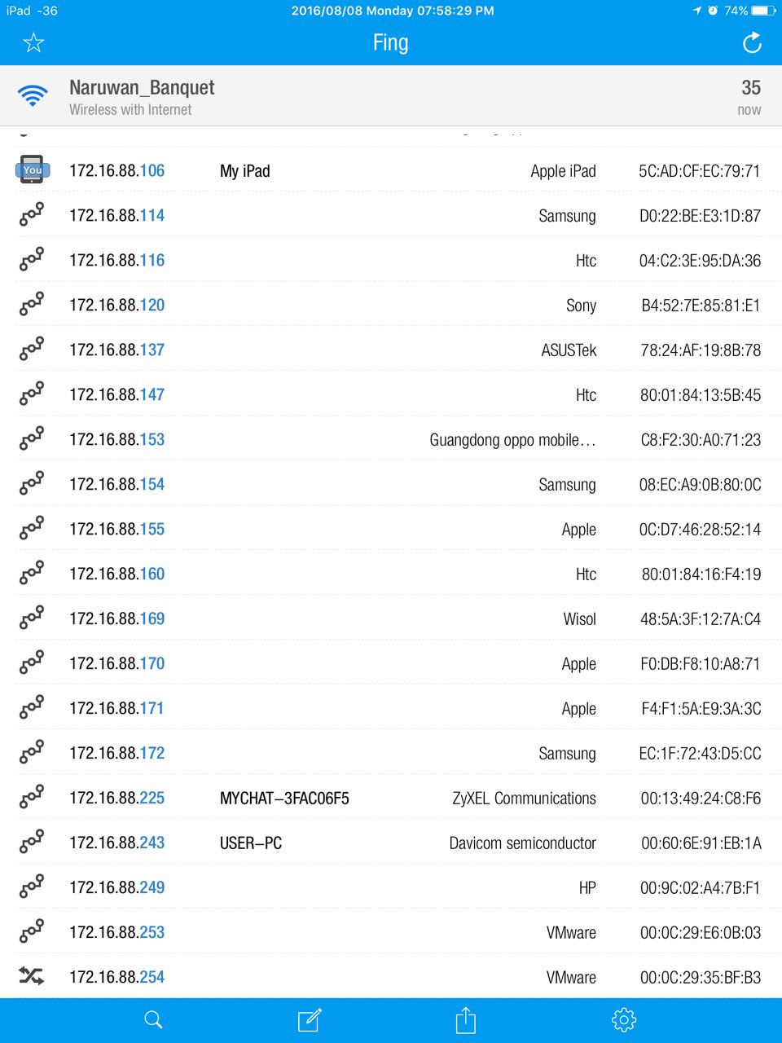This screenshot has height=1043, width=782.
Task: Open the settings gear icon
Action: point(623,1019)
